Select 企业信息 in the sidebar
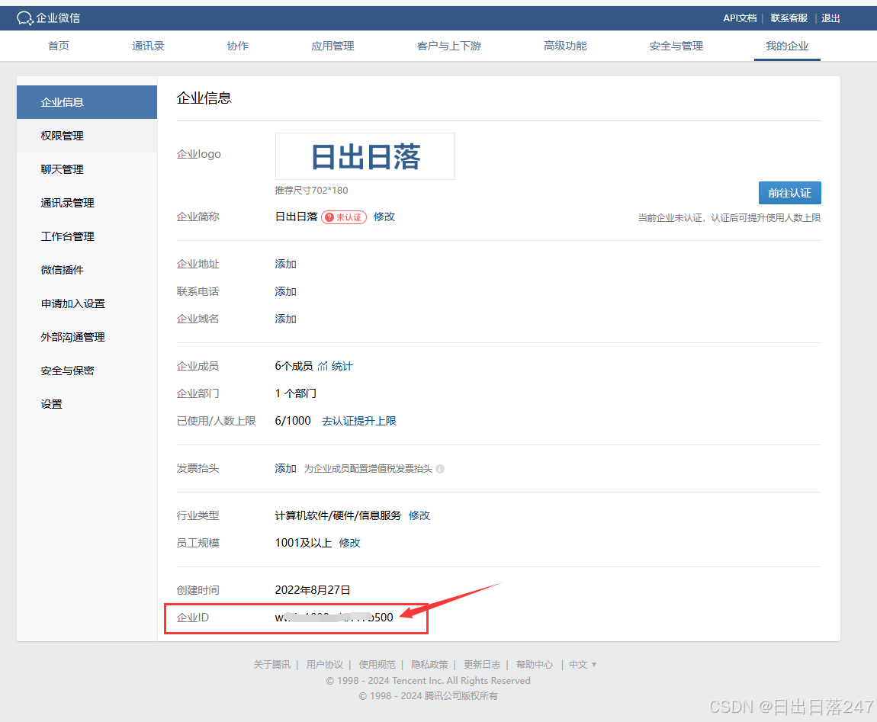The image size is (877, 722). (x=87, y=102)
